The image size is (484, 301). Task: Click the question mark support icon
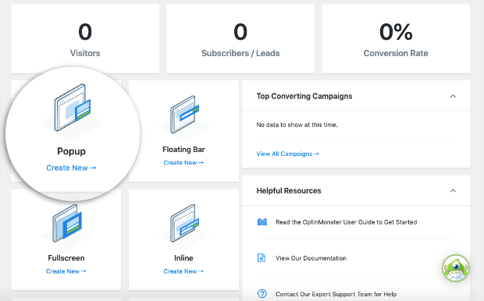(x=262, y=294)
